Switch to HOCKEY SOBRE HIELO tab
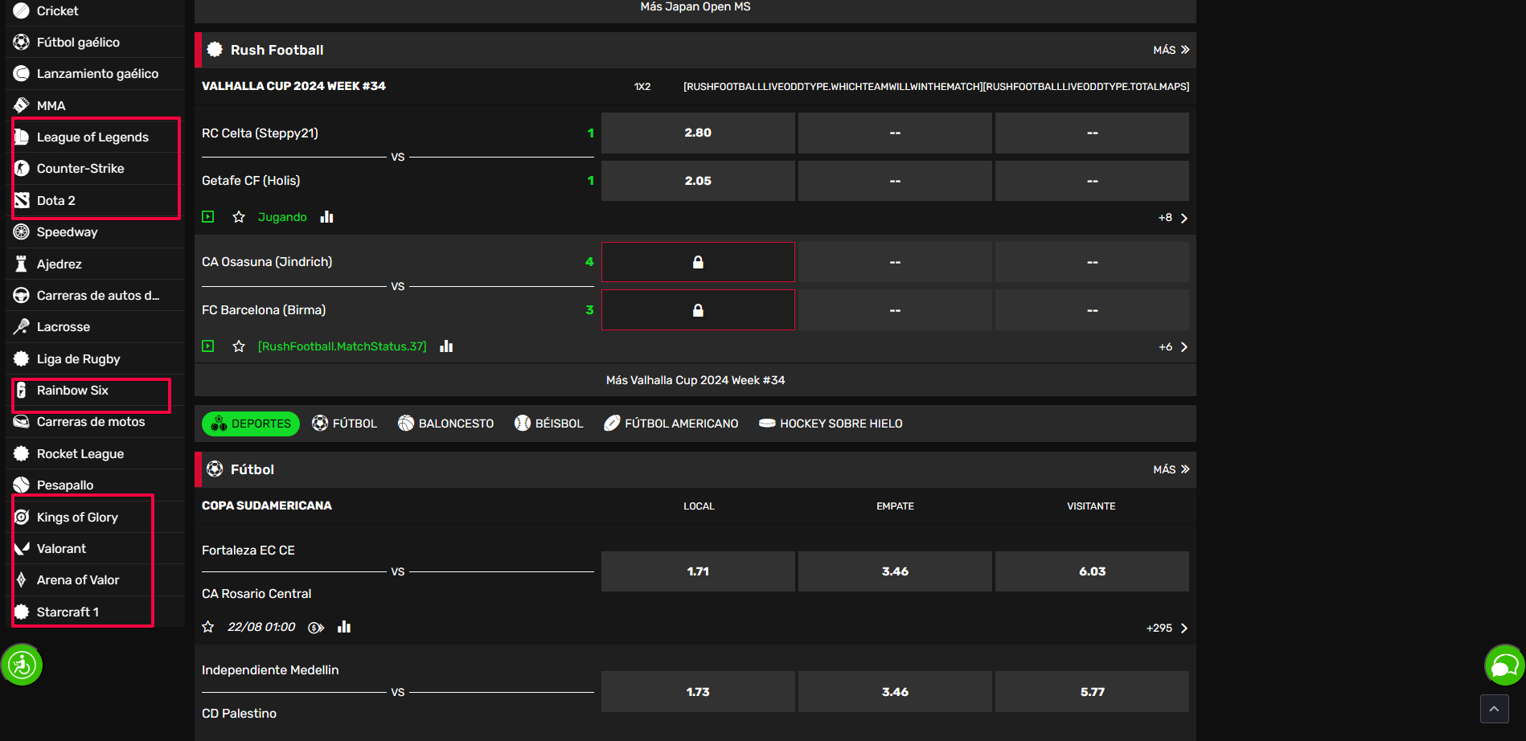 (831, 424)
